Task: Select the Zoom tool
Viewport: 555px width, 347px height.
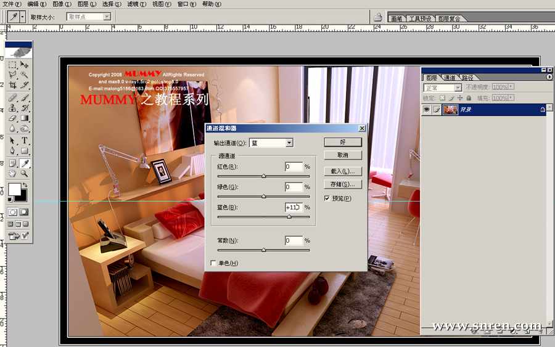Action: point(24,173)
